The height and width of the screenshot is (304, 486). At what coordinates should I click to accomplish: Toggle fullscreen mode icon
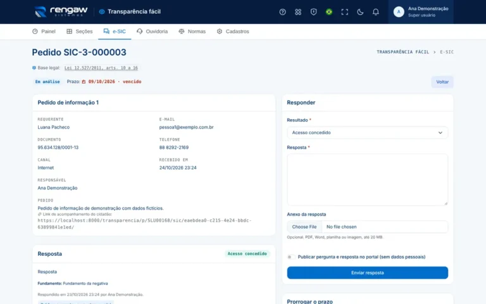point(344,12)
